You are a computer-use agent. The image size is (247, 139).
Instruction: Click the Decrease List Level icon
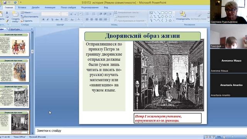click(x=101, y=14)
